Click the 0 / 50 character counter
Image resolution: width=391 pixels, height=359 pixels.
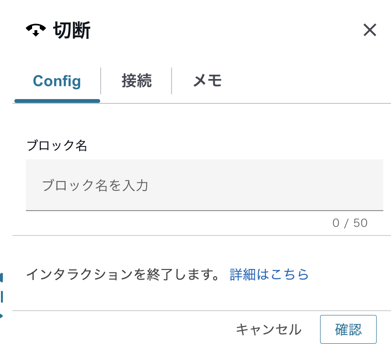click(350, 223)
